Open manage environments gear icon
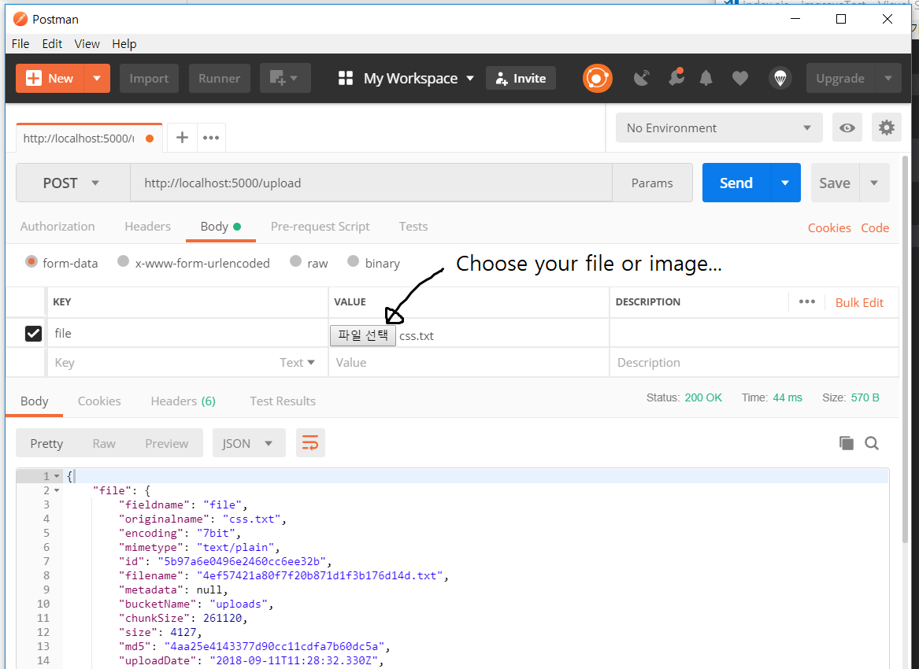919x669 pixels. (x=886, y=128)
